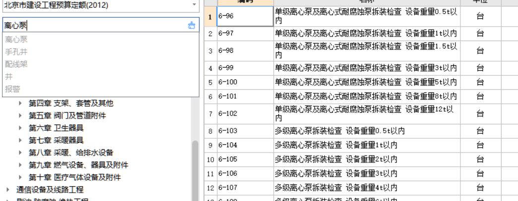Select row number 5 header
This screenshot has height=201, width=518.
[210, 82]
